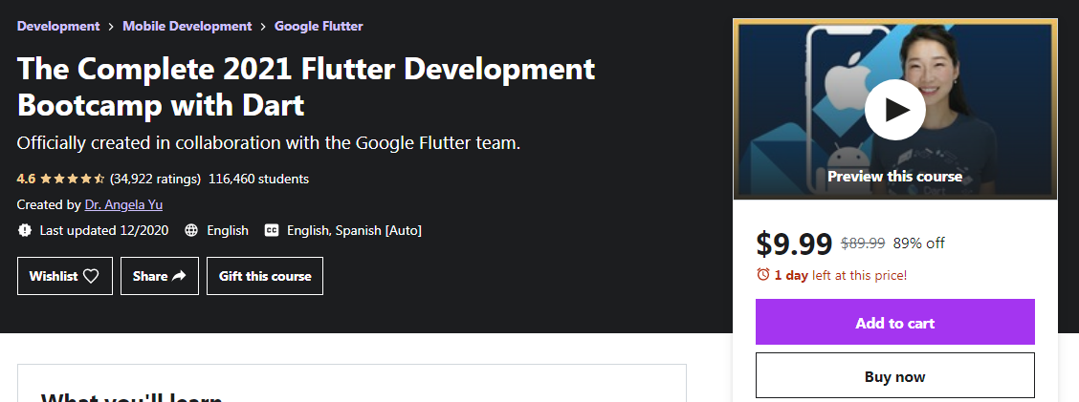This screenshot has height=402, width=1079.
Task: Click the $9.99 price
Action: tap(794, 243)
